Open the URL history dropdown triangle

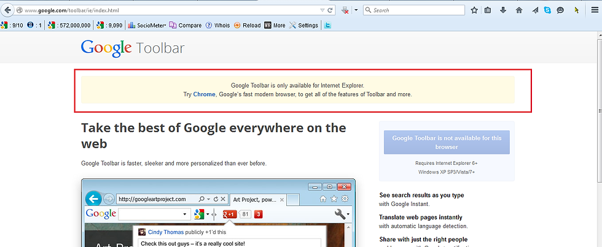click(x=322, y=10)
